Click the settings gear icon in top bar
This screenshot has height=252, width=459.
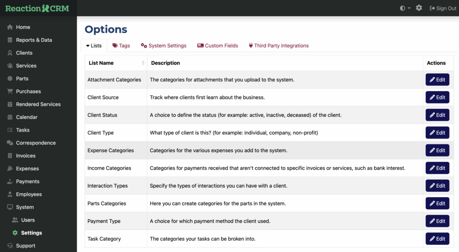(419, 8)
